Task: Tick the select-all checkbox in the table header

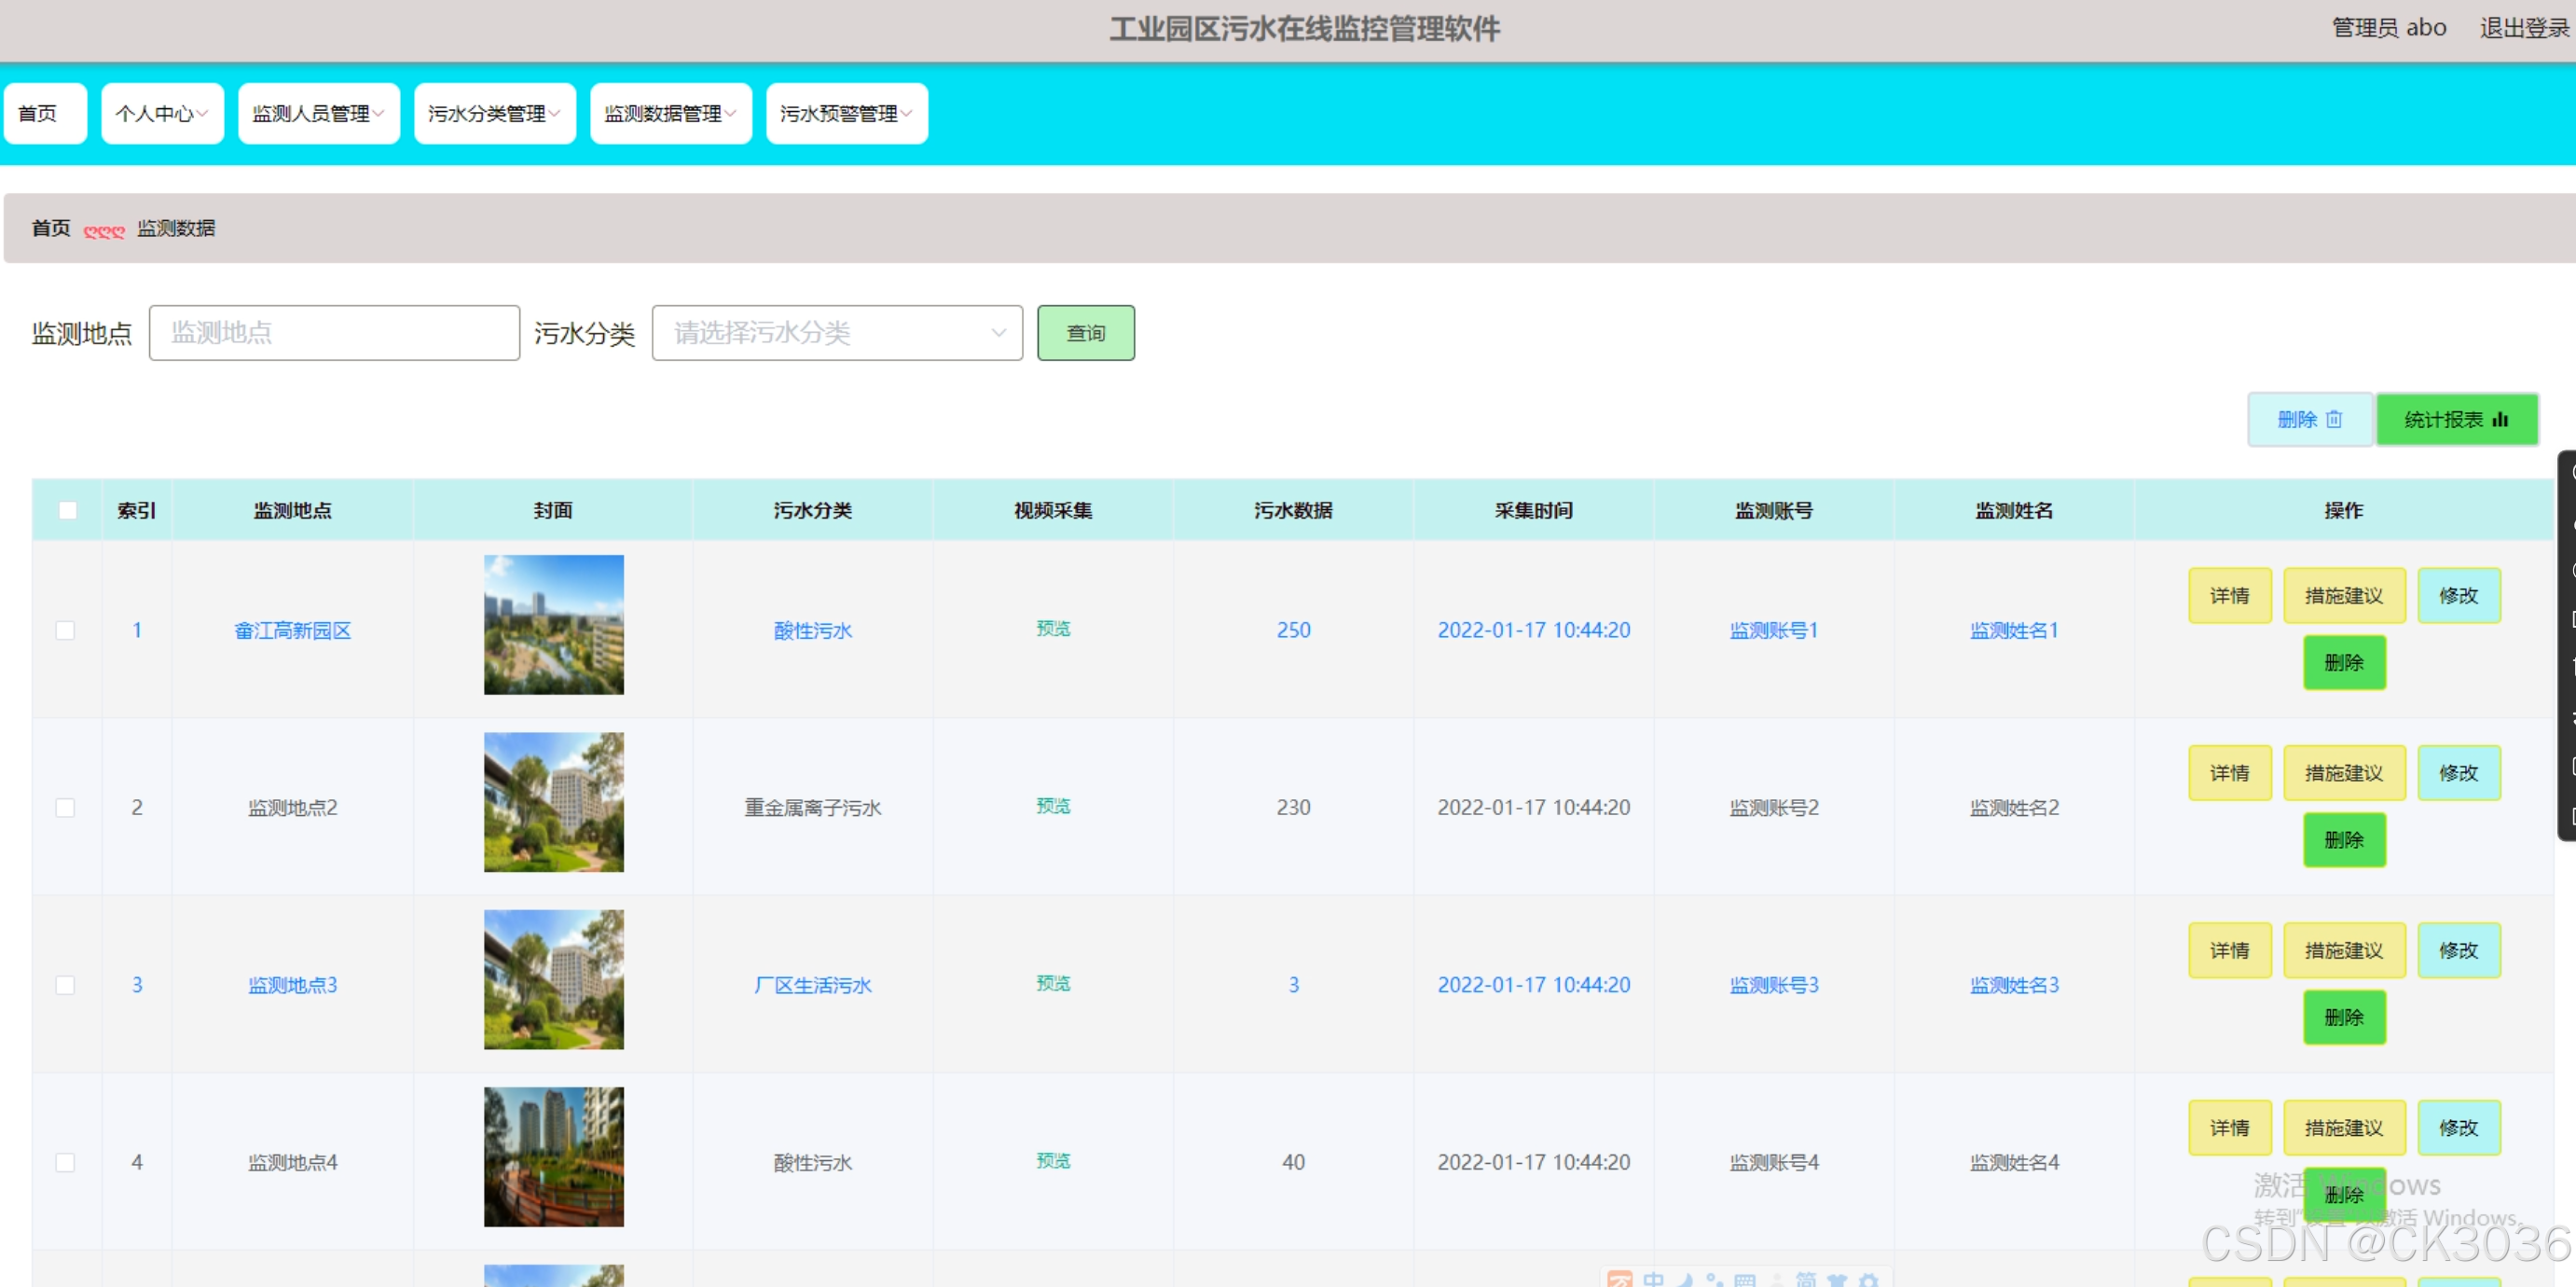Action: point(67,510)
